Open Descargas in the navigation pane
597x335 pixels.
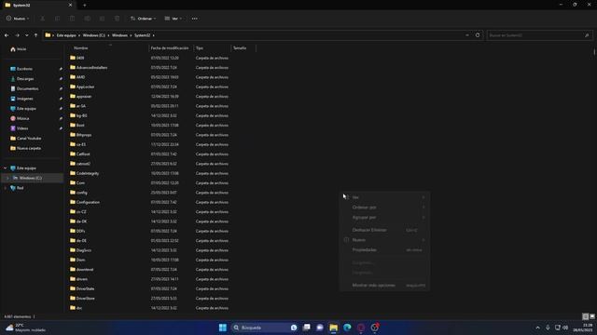click(25, 78)
